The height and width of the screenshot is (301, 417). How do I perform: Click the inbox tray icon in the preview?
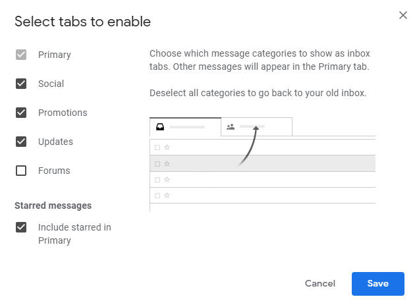point(159,126)
